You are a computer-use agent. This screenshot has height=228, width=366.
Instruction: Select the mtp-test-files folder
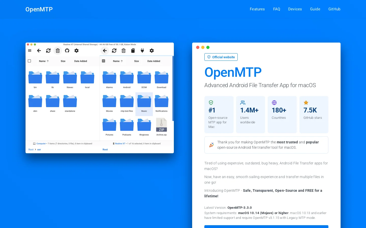coord(127,104)
